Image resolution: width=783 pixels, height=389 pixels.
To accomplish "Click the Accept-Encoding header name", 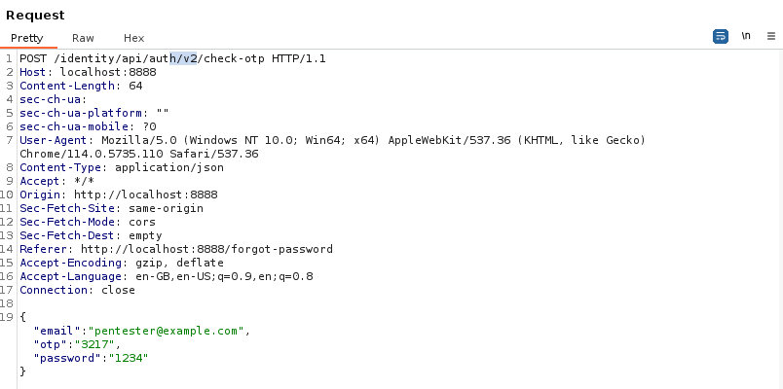I will [x=66, y=263].
